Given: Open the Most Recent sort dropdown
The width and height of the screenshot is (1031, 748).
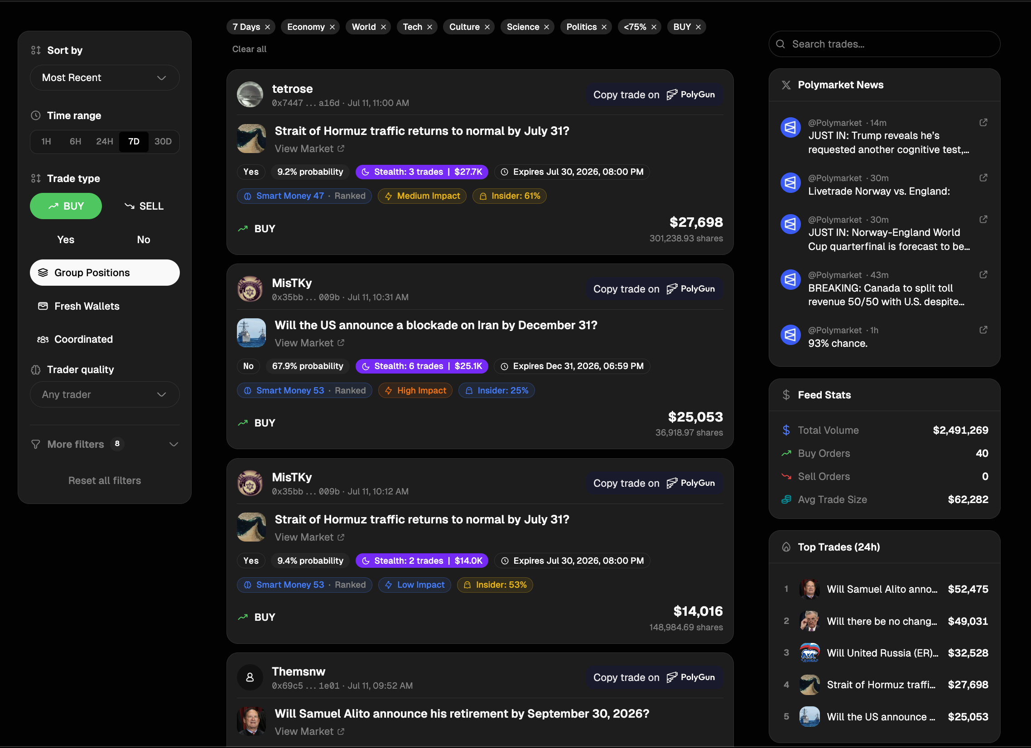Looking at the screenshot, I should coord(105,78).
